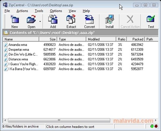
Task: Click the scrollbar left arrow
Action: (x=5, y=120)
